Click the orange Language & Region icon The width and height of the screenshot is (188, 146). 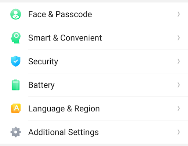pyautogui.click(x=16, y=108)
